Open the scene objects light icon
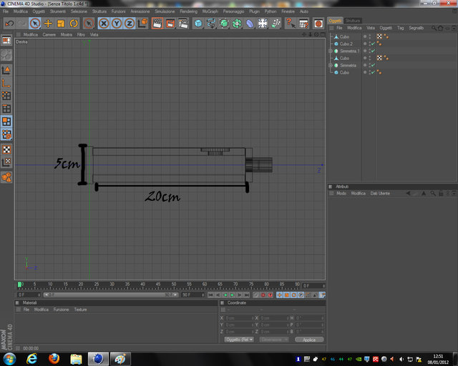This screenshot has height=366, width=458. [263, 24]
